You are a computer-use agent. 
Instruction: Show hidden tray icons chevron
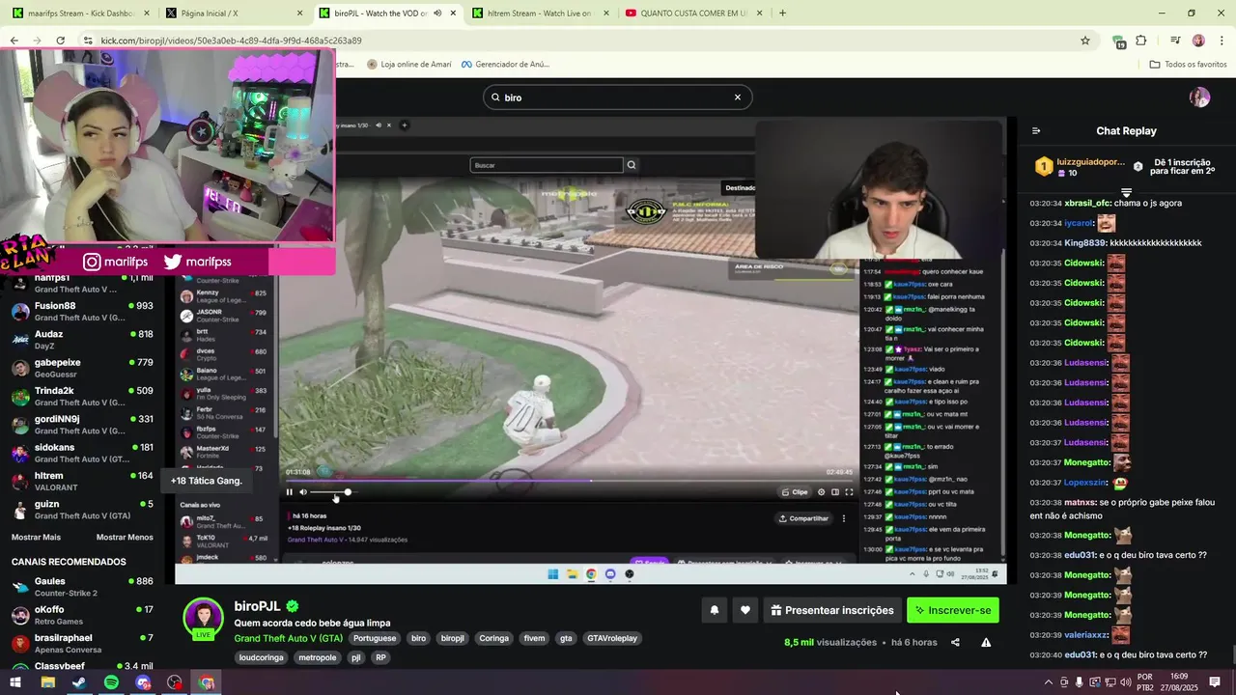1049,682
